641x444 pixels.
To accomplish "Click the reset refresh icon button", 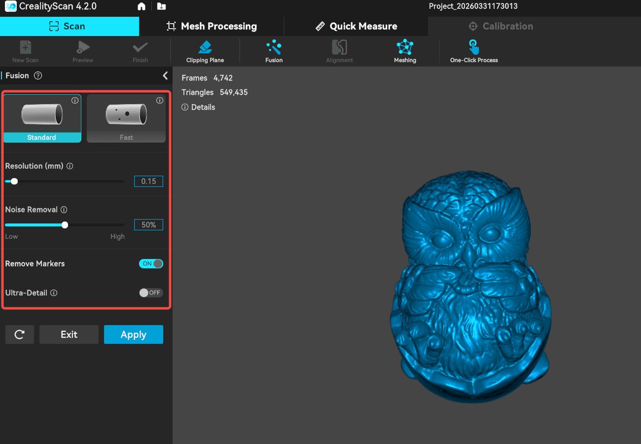I will tap(20, 334).
